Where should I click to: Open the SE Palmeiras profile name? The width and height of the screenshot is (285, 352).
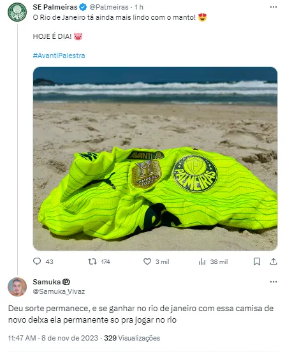[x=55, y=7]
